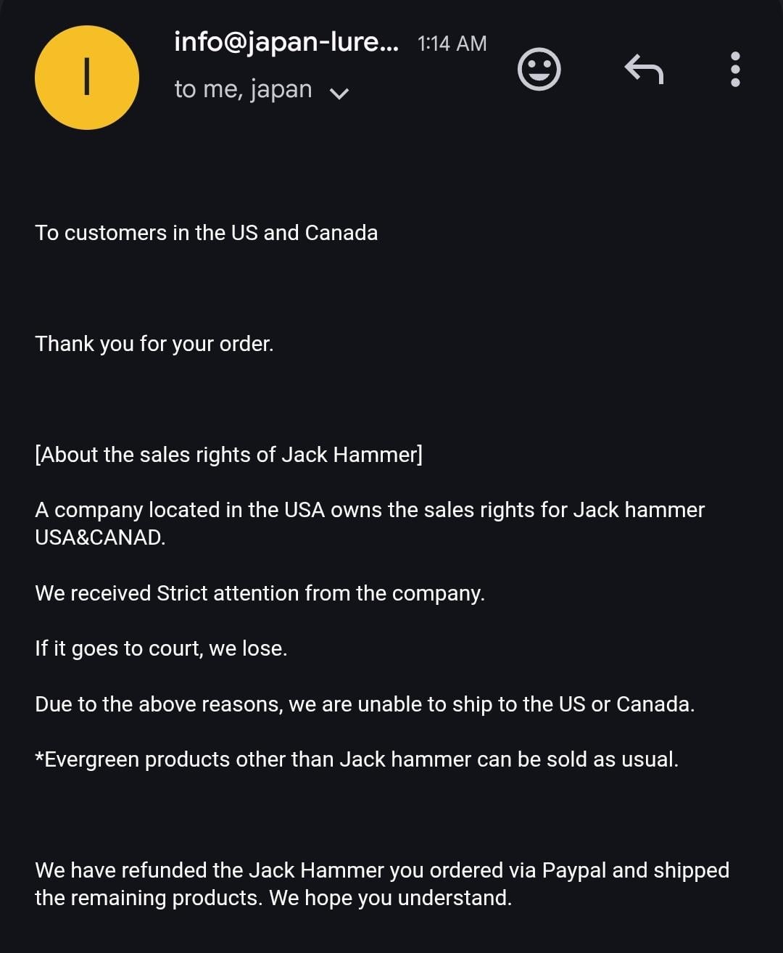Tap the "Due to the above reasons" sentence

[364, 704]
